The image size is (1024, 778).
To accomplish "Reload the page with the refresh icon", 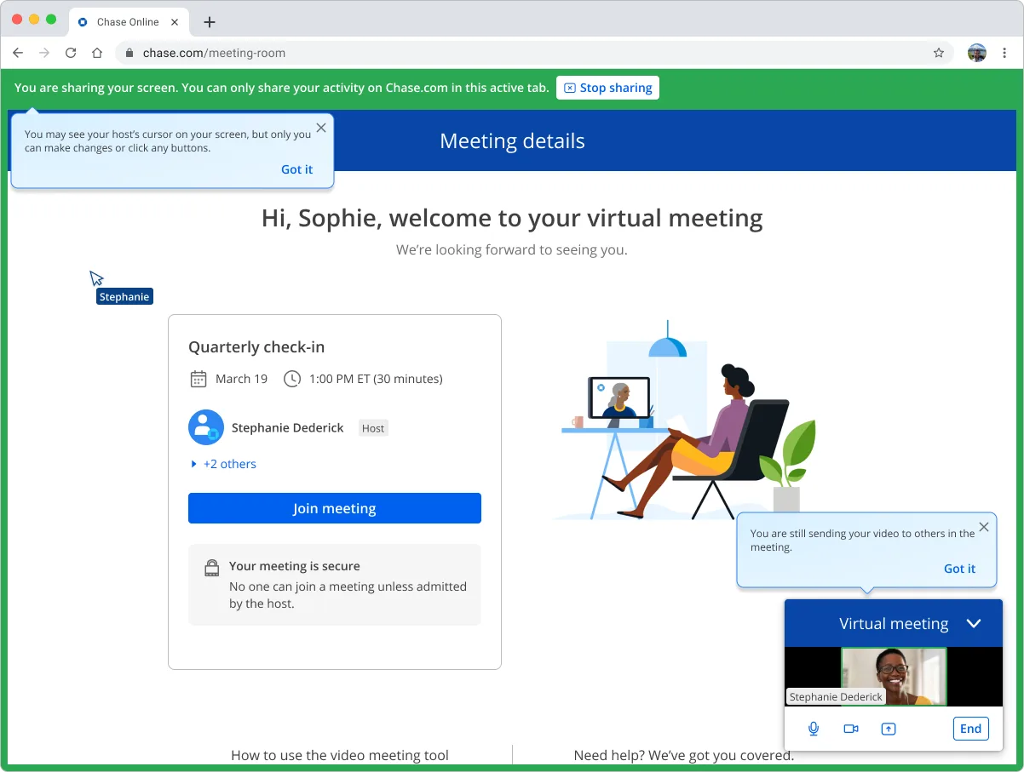I will click(71, 53).
